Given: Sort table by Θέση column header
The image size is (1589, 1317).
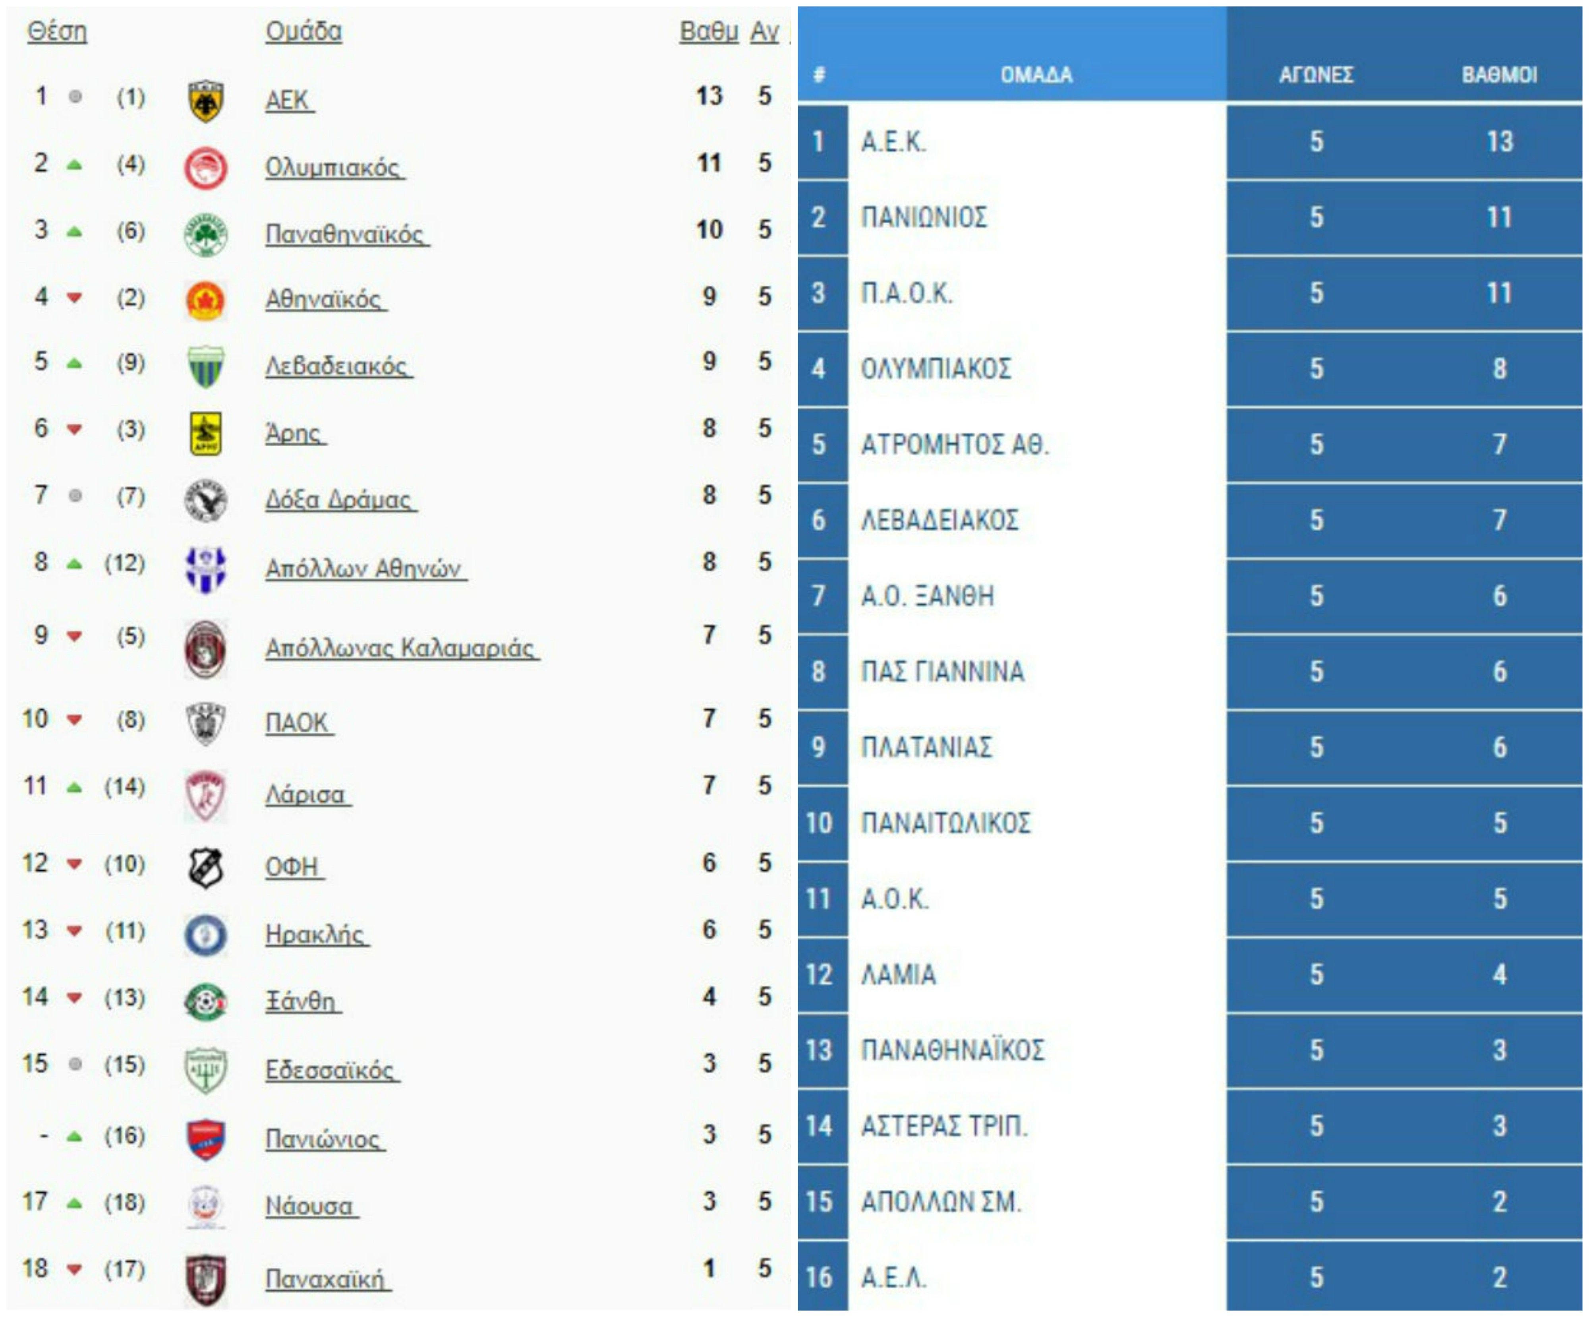Looking at the screenshot, I should coord(57,31).
